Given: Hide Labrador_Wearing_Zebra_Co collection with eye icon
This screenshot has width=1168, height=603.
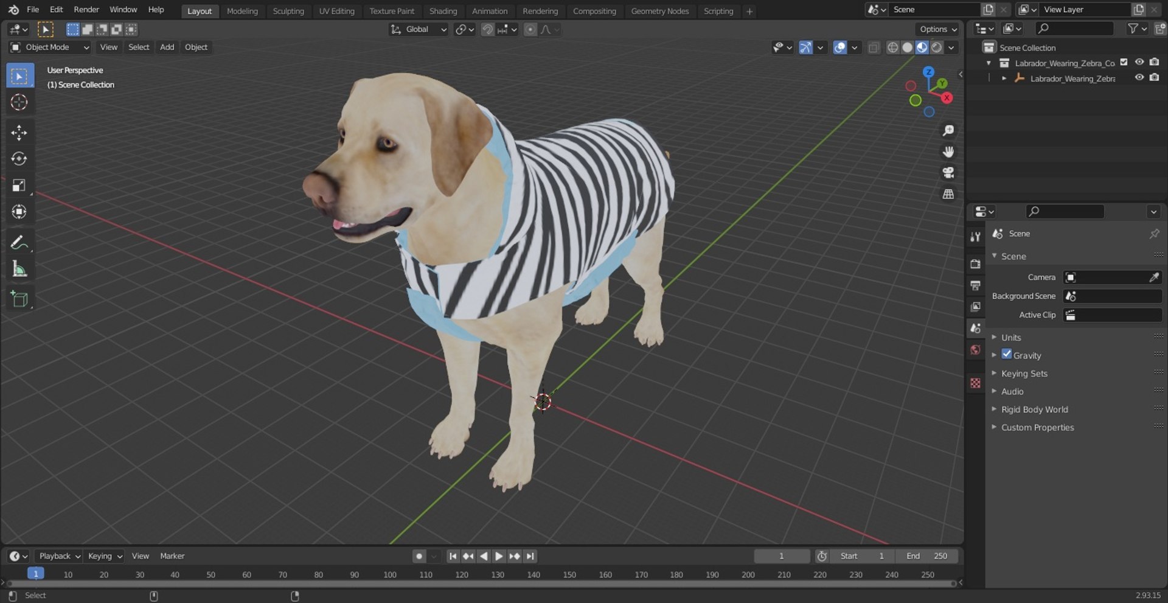Looking at the screenshot, I should [x=1139, y=63].
